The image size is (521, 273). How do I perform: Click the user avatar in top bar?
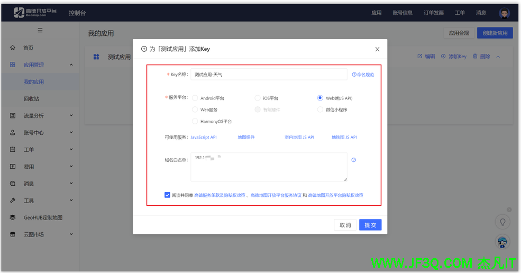coord(504,13)
